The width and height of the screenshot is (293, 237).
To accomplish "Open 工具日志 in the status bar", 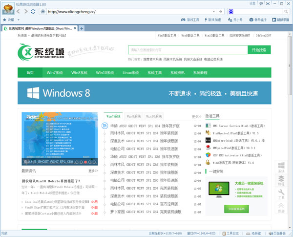I will pos(230,234).
